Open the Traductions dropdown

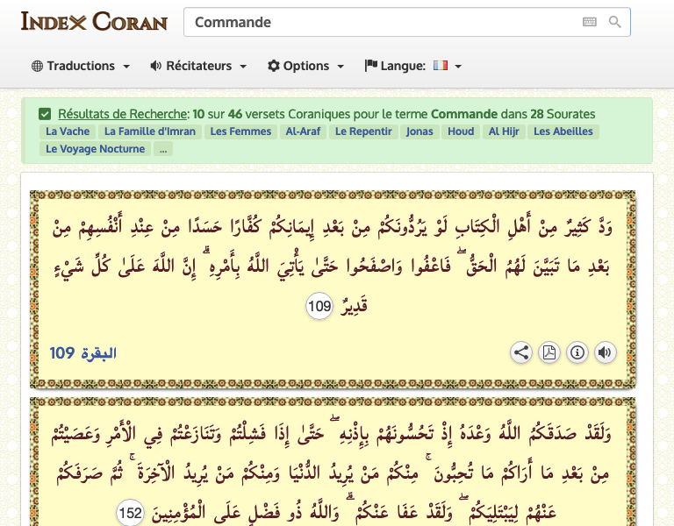coord(81,66)
